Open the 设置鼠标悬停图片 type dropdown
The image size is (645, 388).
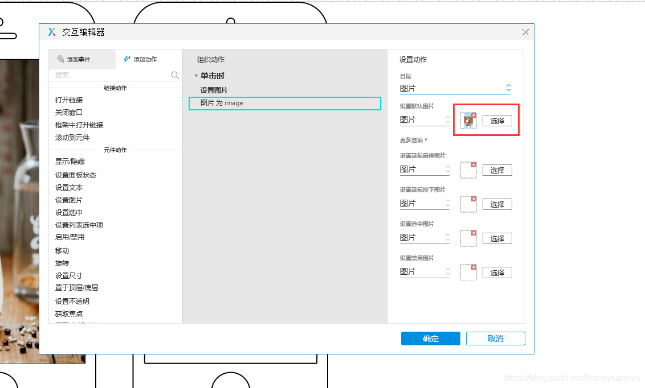click(424, 169)
